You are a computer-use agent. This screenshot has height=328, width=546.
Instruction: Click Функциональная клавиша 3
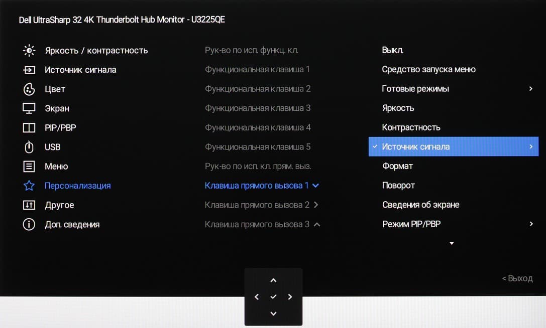[258, 108]
